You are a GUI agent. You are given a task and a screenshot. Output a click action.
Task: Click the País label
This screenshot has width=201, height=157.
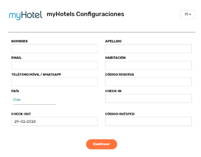pos(15,91)
